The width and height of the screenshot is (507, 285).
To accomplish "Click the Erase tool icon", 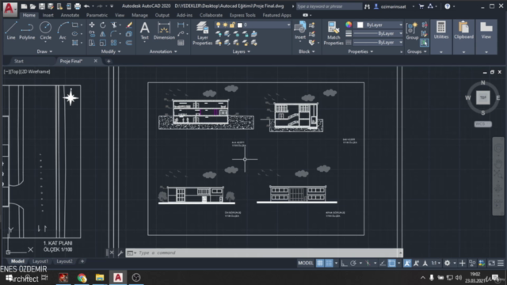I will click(129, 25).
